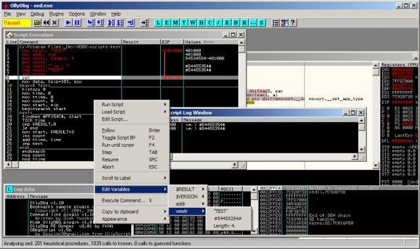Choose Resume in the context menu
This screenshot has height=249, width=420.
(x=132, y=159)
